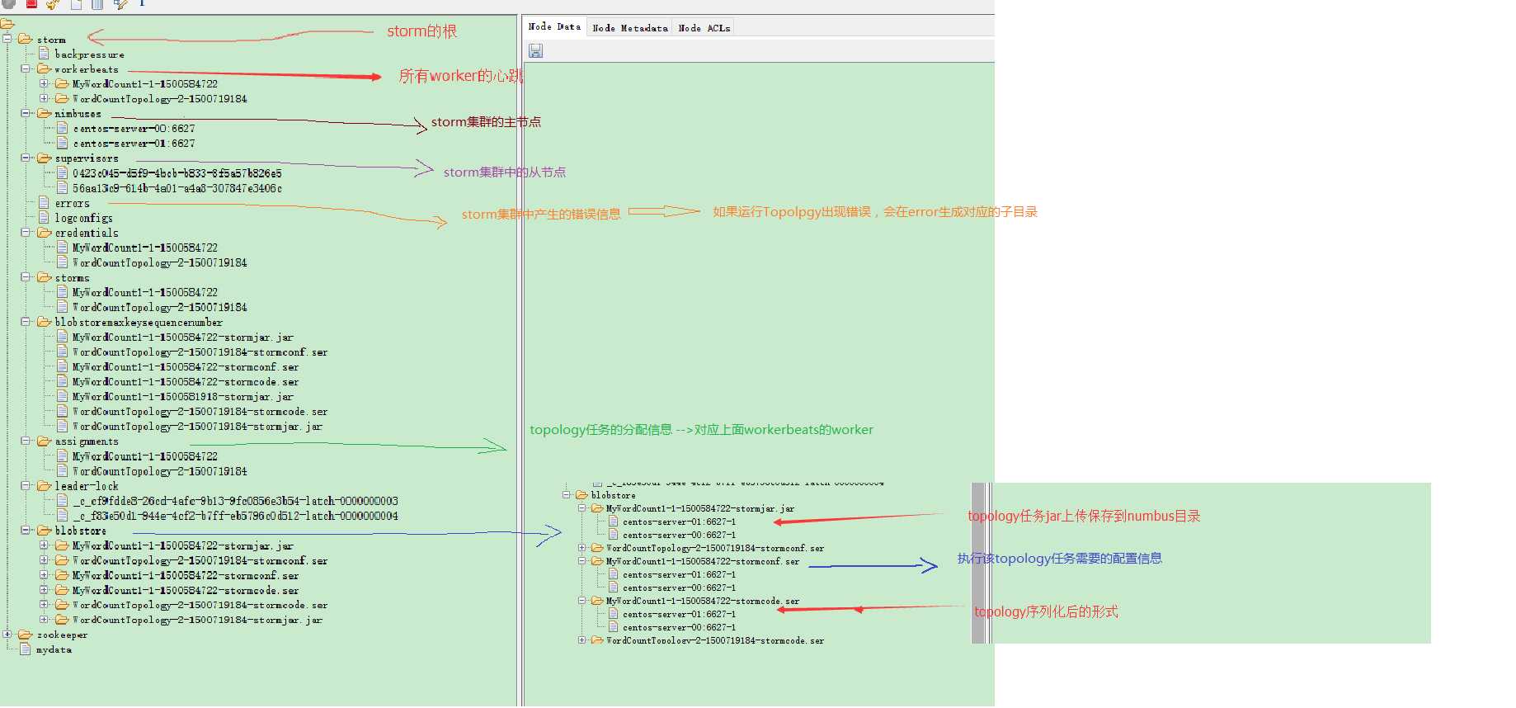This screenshot has height=708, width=1516.
Task: Select MyWordCount1-1-1500584722-stormconf.ser in right inset tree
Action: click(x=702, y=562)
